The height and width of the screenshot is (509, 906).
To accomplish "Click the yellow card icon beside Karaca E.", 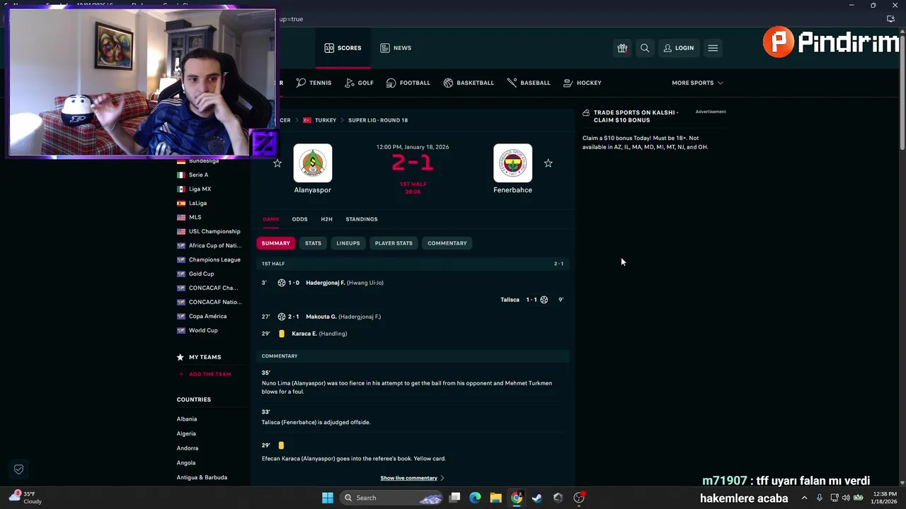I will click(x=281, y=334).
